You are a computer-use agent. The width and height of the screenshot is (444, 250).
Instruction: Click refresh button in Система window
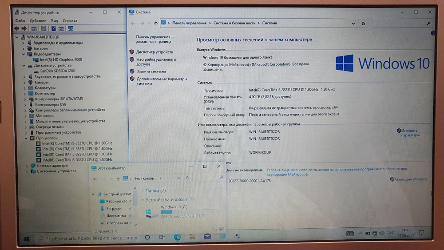pyautogui.click(x=363, y=24)
